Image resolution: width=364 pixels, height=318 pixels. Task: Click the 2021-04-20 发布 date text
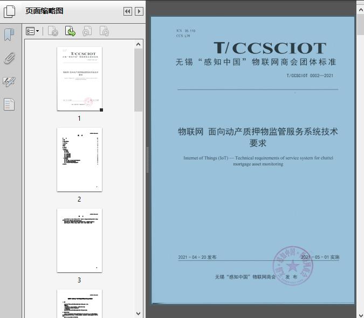[197, 257]
